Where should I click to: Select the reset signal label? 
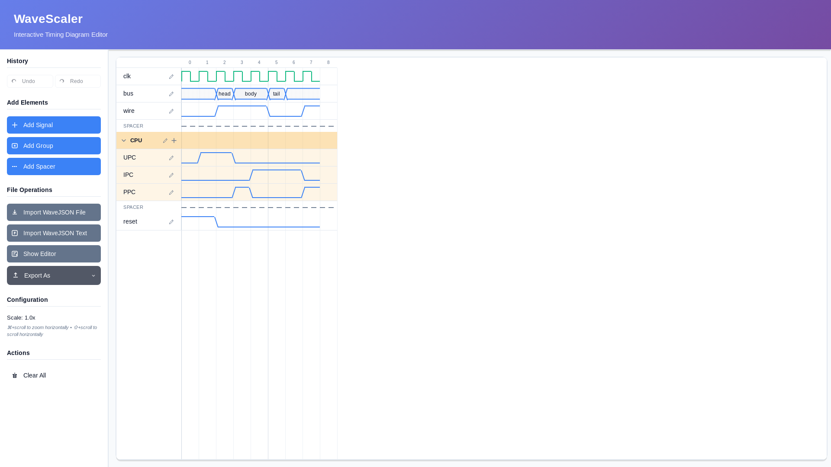click(x=130, y=221)
